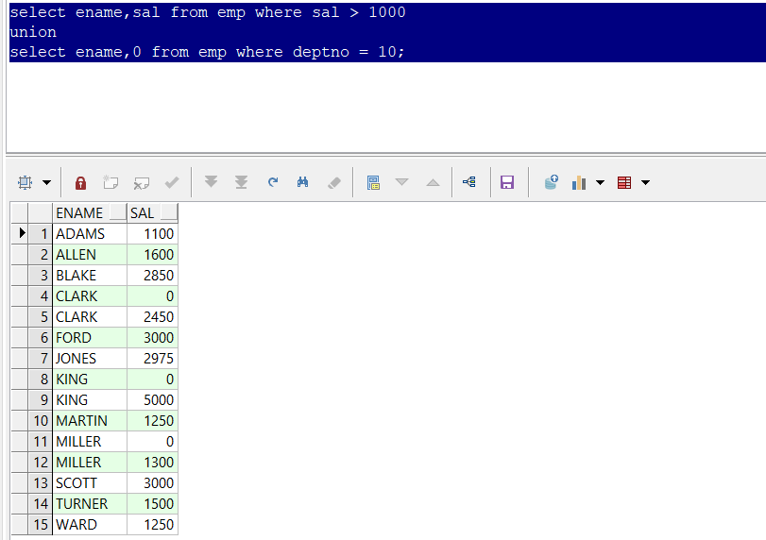Select the JONES cell

(90, 359)
